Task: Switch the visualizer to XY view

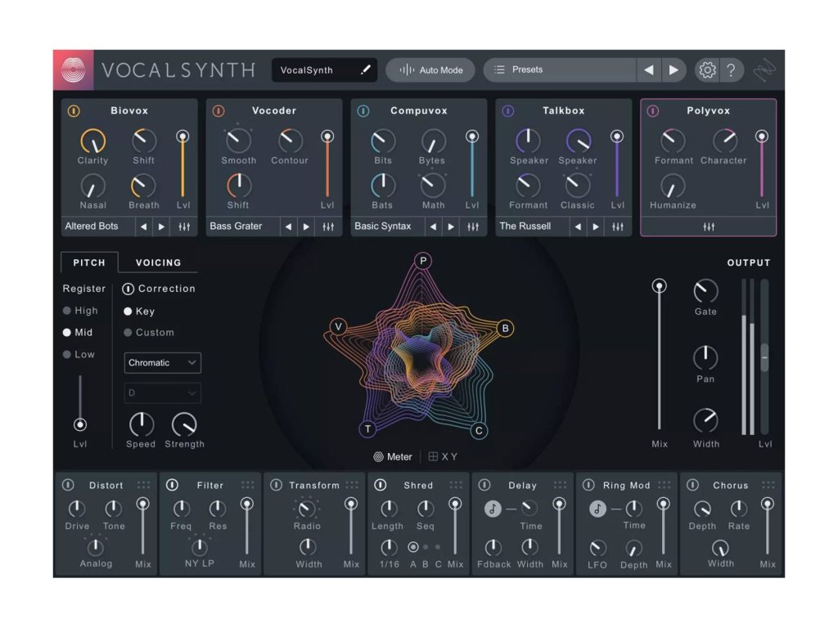Action: click(443, 457)
